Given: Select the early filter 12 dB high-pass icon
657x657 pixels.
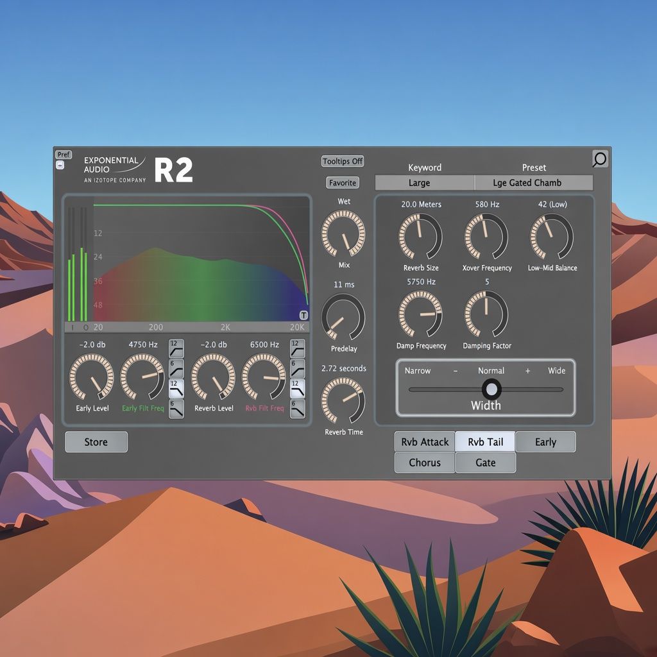Looking at the screenshot, I should click(x=176, y=348).
